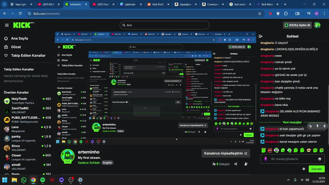
Task: Open Chrome profile M avatar
Action: (x=316, y=14)
